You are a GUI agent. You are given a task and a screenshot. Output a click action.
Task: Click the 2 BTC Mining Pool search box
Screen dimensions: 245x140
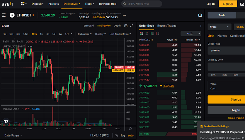tap(141, 3)
